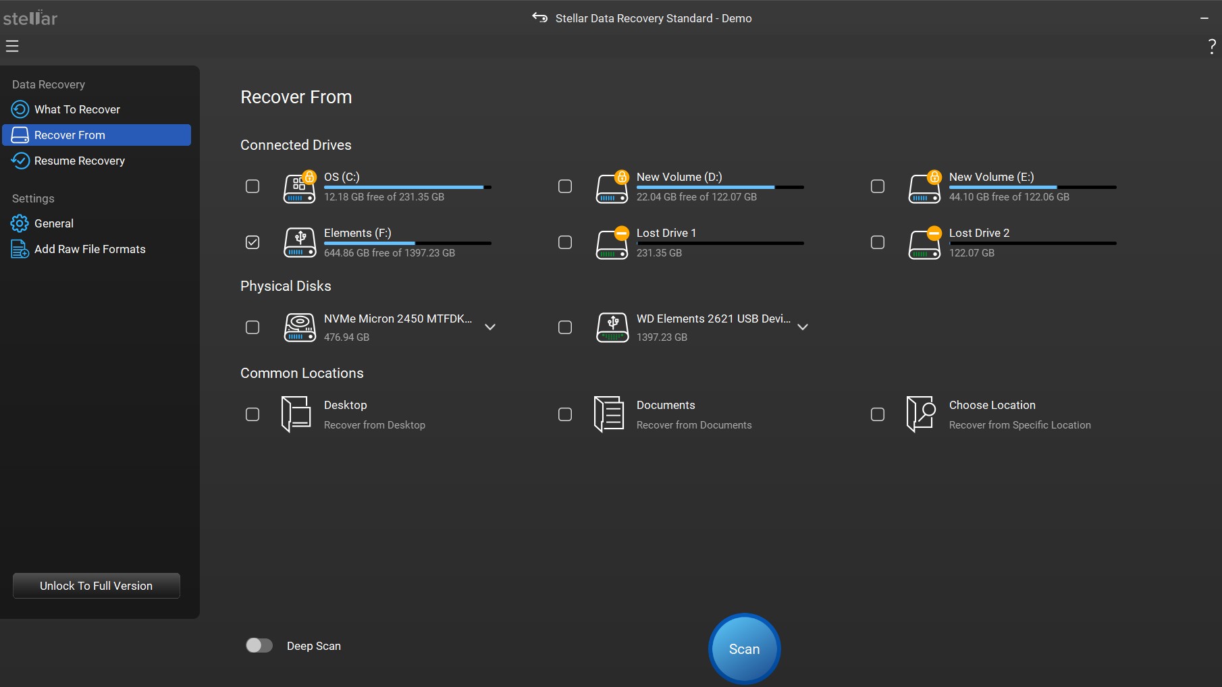Open the hamburger menu
The height and width of the screenshot is (687, 1222).
pos(12,45)
